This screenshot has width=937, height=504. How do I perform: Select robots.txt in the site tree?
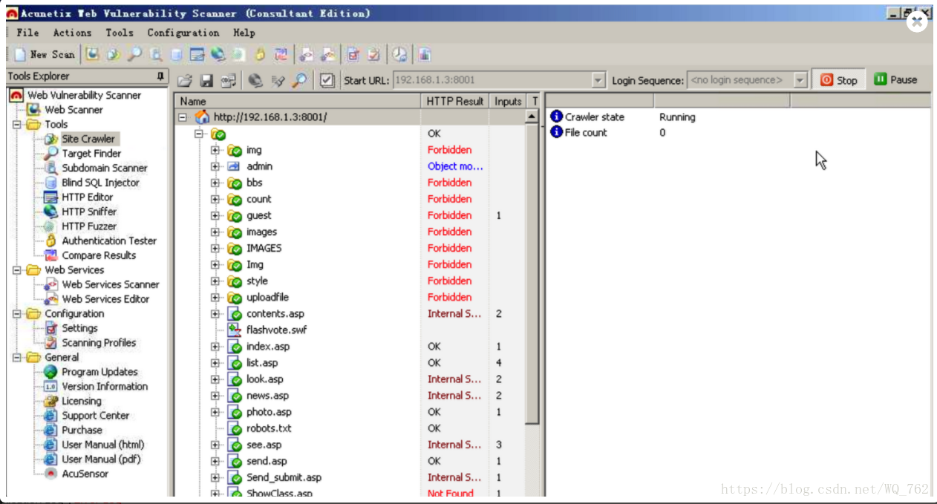click(269, 428)
